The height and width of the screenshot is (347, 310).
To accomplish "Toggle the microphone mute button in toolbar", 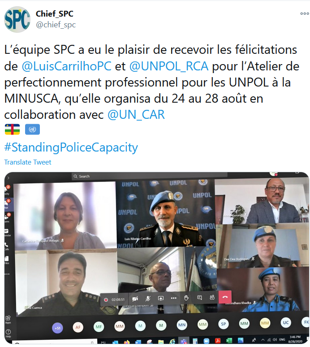I will (148, 299).
